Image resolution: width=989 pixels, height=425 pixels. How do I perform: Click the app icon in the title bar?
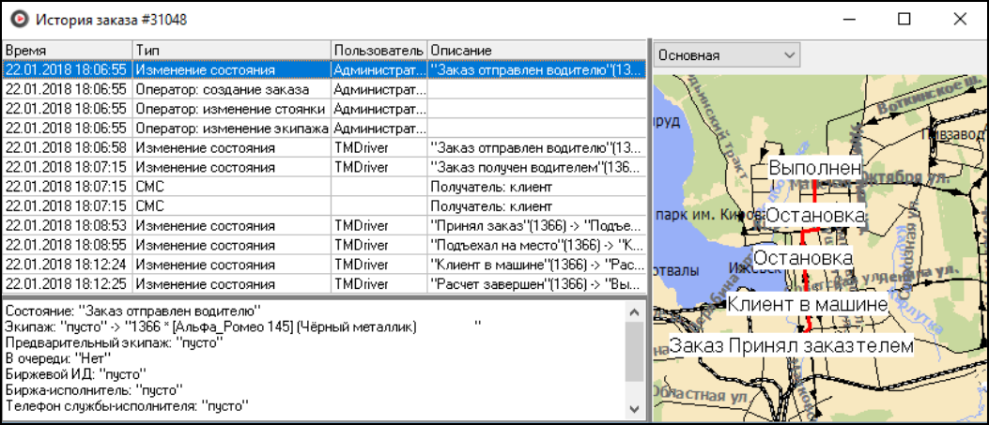[20, 20]
